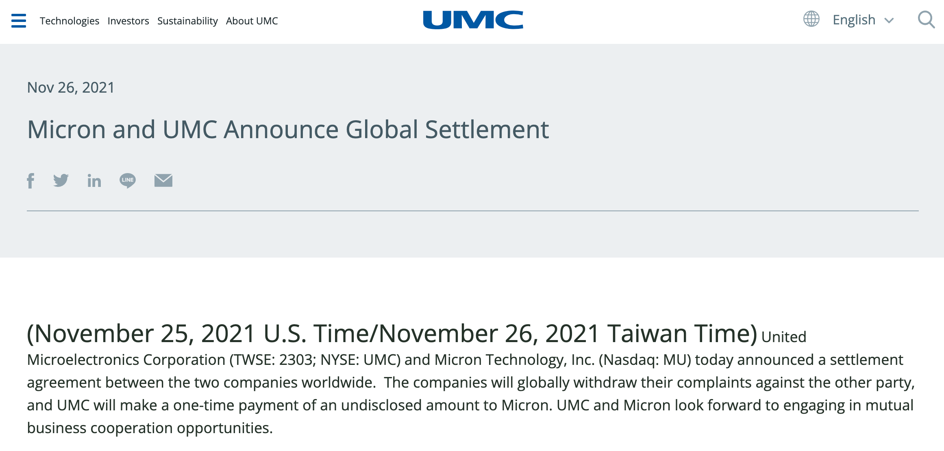The image size is (944, 451).
Task: Expand the chevron beside English
Action: pos(889,21)
